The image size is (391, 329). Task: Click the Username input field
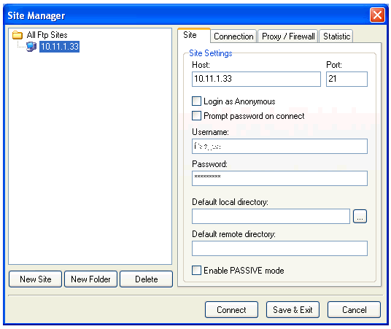(279, 146)
